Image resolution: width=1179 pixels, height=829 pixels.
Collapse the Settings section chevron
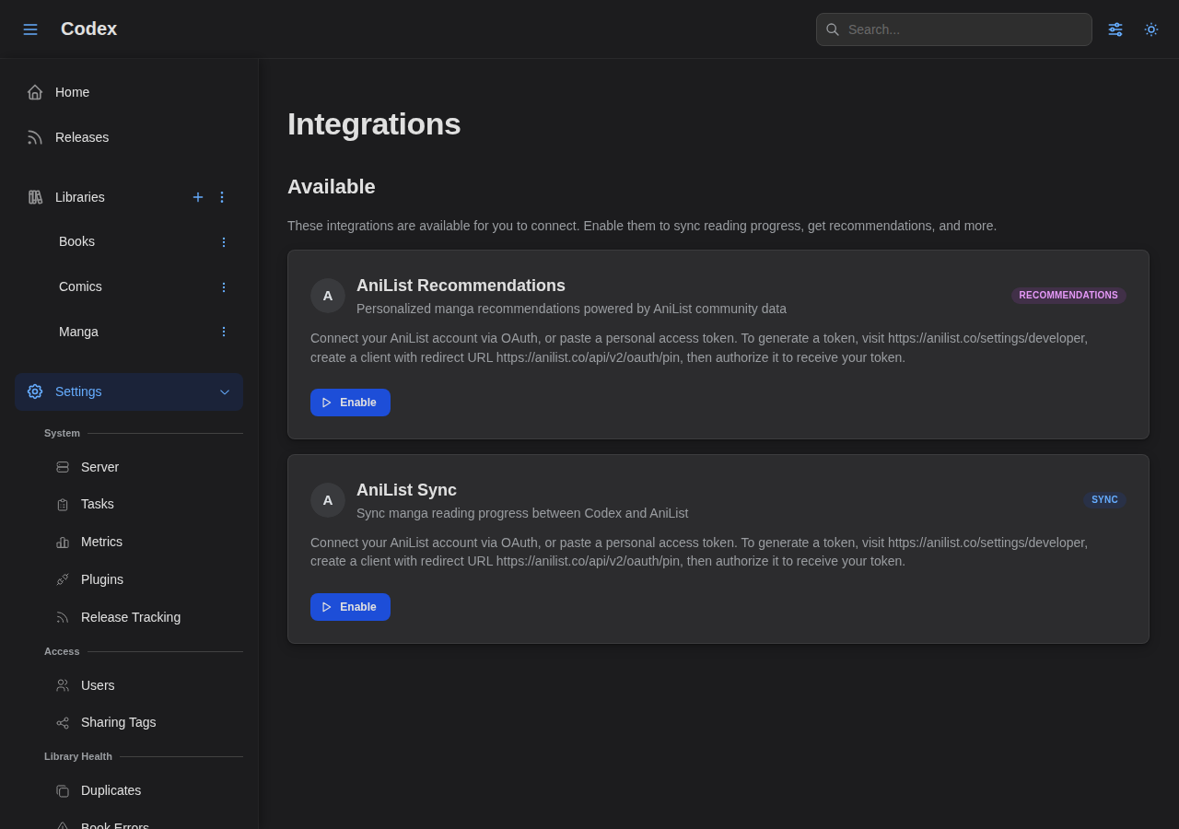(x=225, y=391)
